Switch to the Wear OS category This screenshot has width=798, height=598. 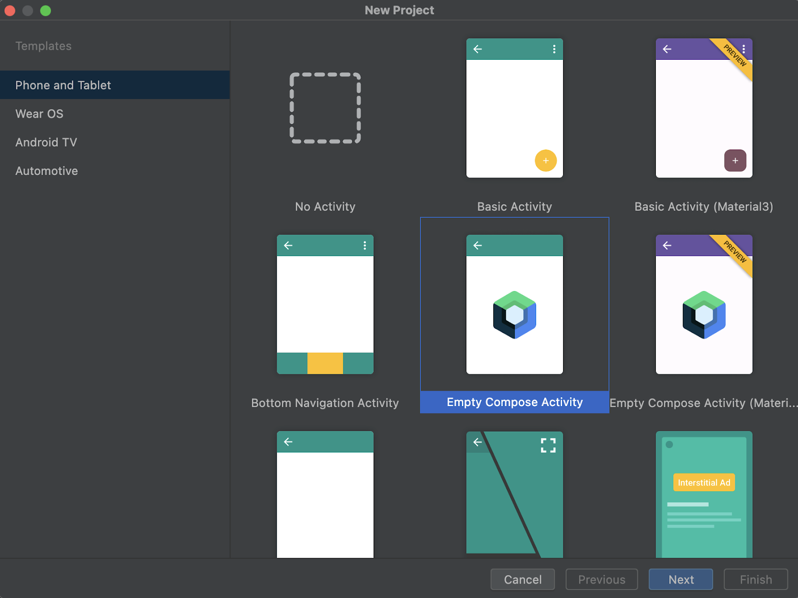pos(39,114)
